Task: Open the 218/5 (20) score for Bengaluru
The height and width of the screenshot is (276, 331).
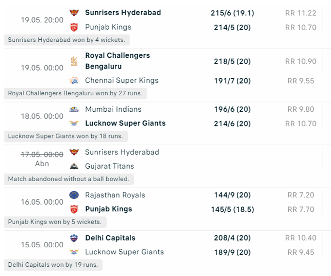Action: click(x=232, y=62)
